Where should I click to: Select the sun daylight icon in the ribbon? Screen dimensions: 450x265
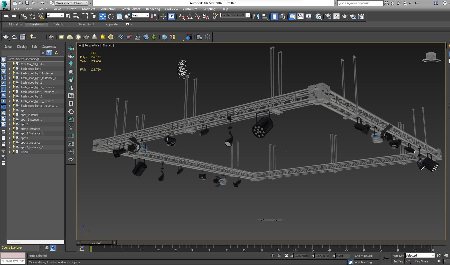pyautogui.click(x=103, y=37)
